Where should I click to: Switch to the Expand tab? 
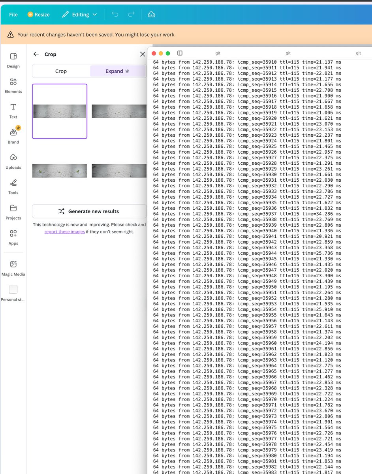[x=117, y=71]
